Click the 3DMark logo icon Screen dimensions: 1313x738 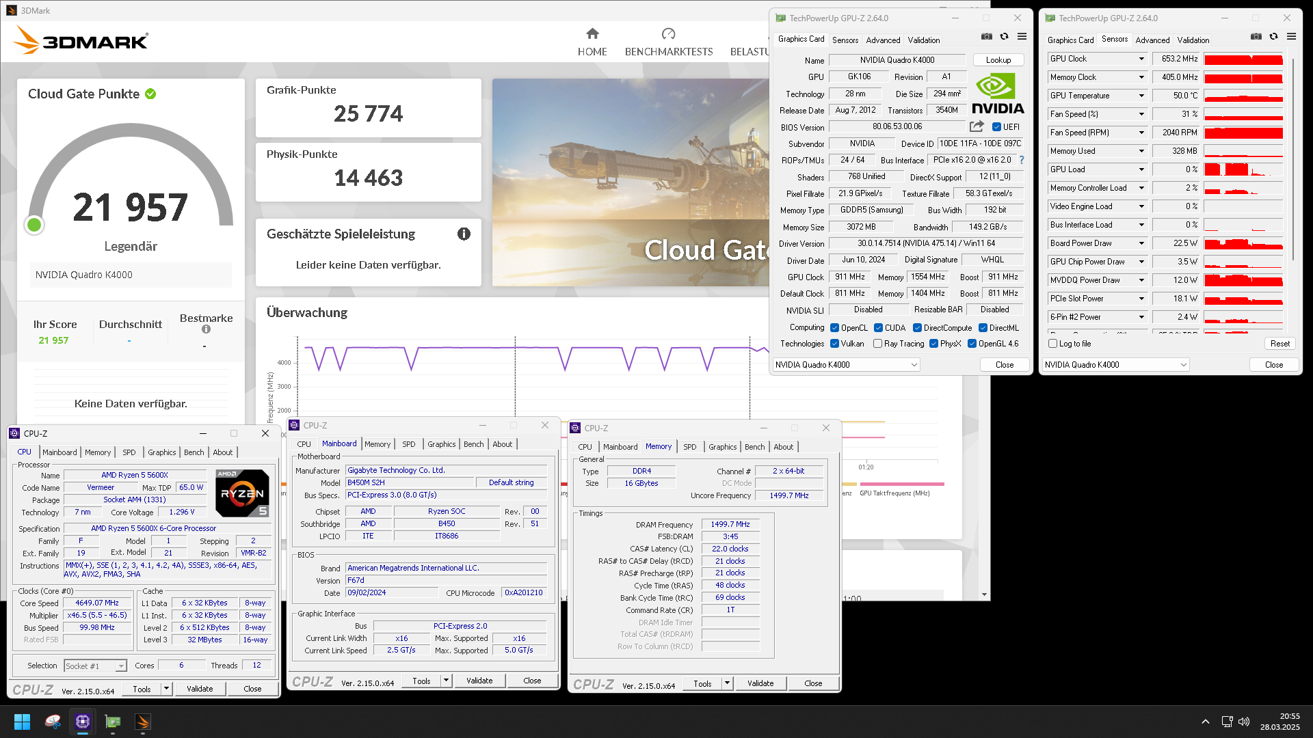click(81, 41)
